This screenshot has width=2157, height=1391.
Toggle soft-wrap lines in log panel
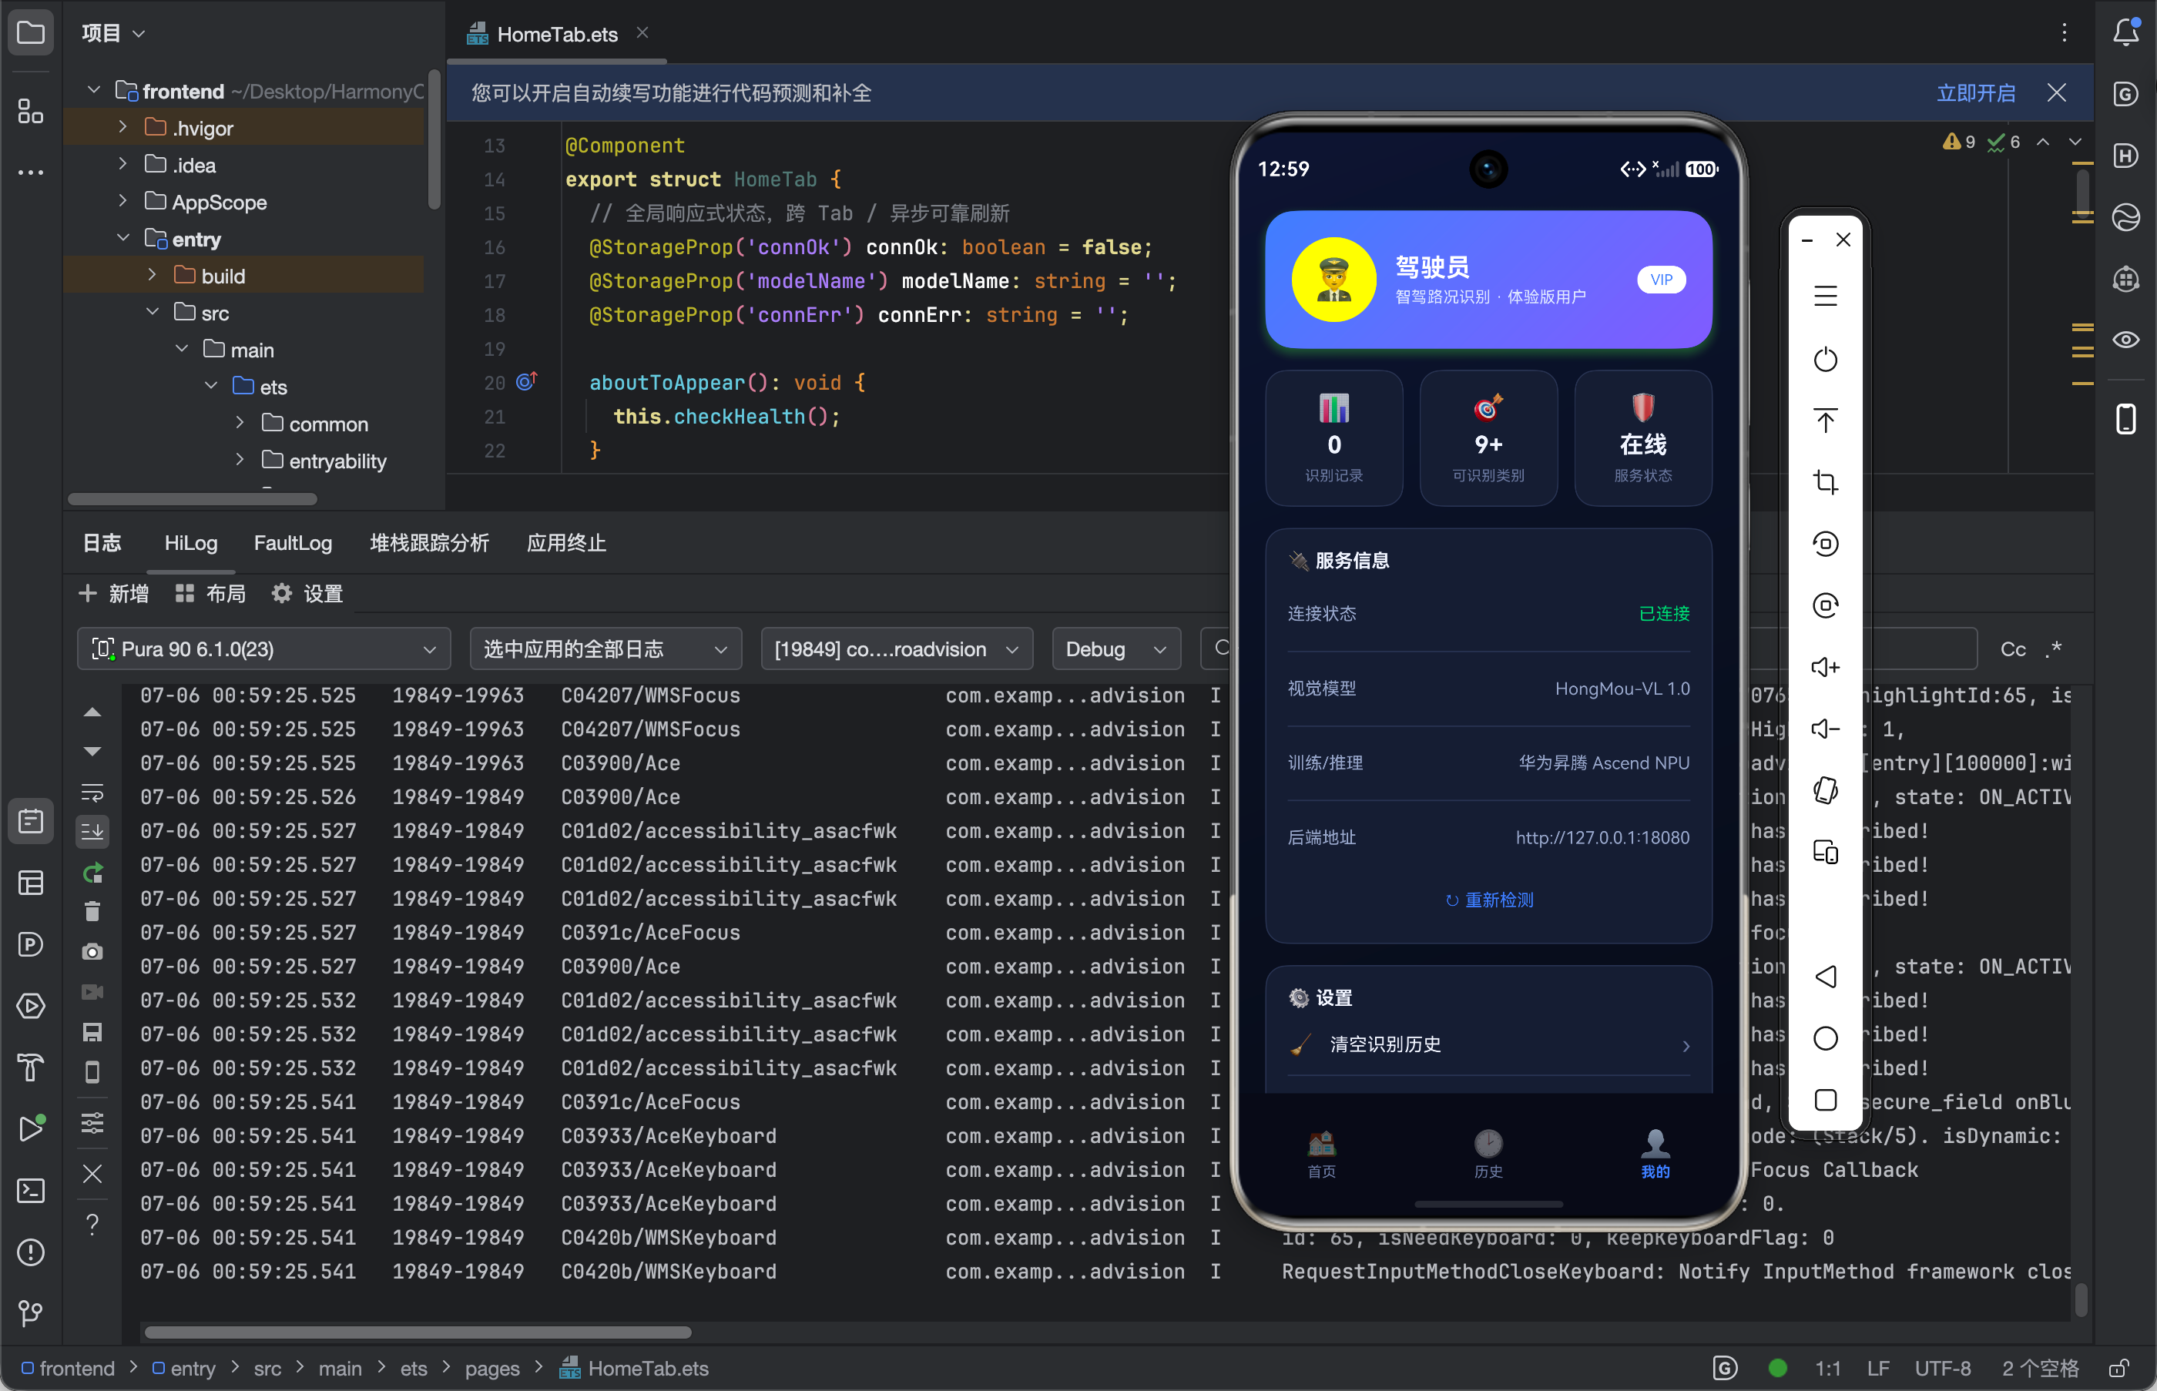(x=92, y=792)
